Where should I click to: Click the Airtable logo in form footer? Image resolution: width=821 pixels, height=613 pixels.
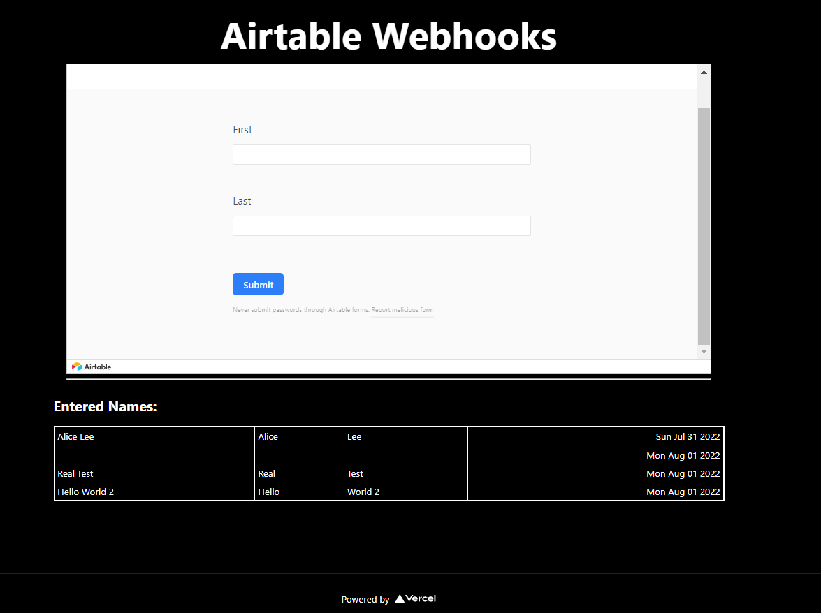(x=92, y=367)
